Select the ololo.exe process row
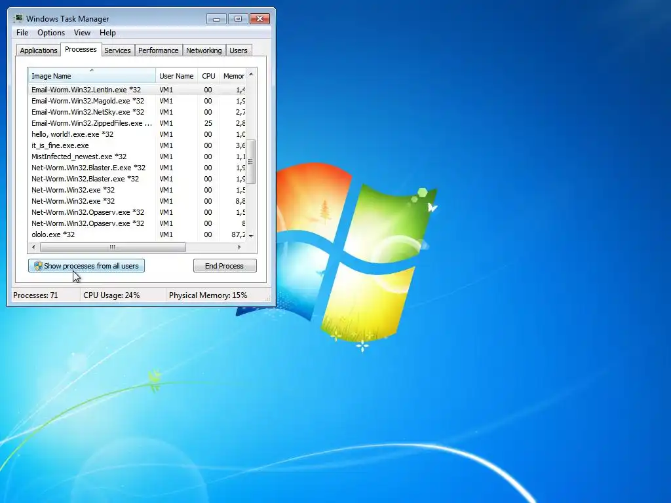671x503 pixels. pos(137,234)
